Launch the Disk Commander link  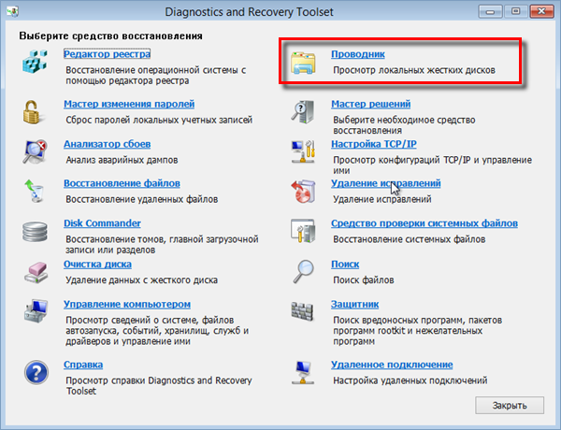(x=102, y=223)
